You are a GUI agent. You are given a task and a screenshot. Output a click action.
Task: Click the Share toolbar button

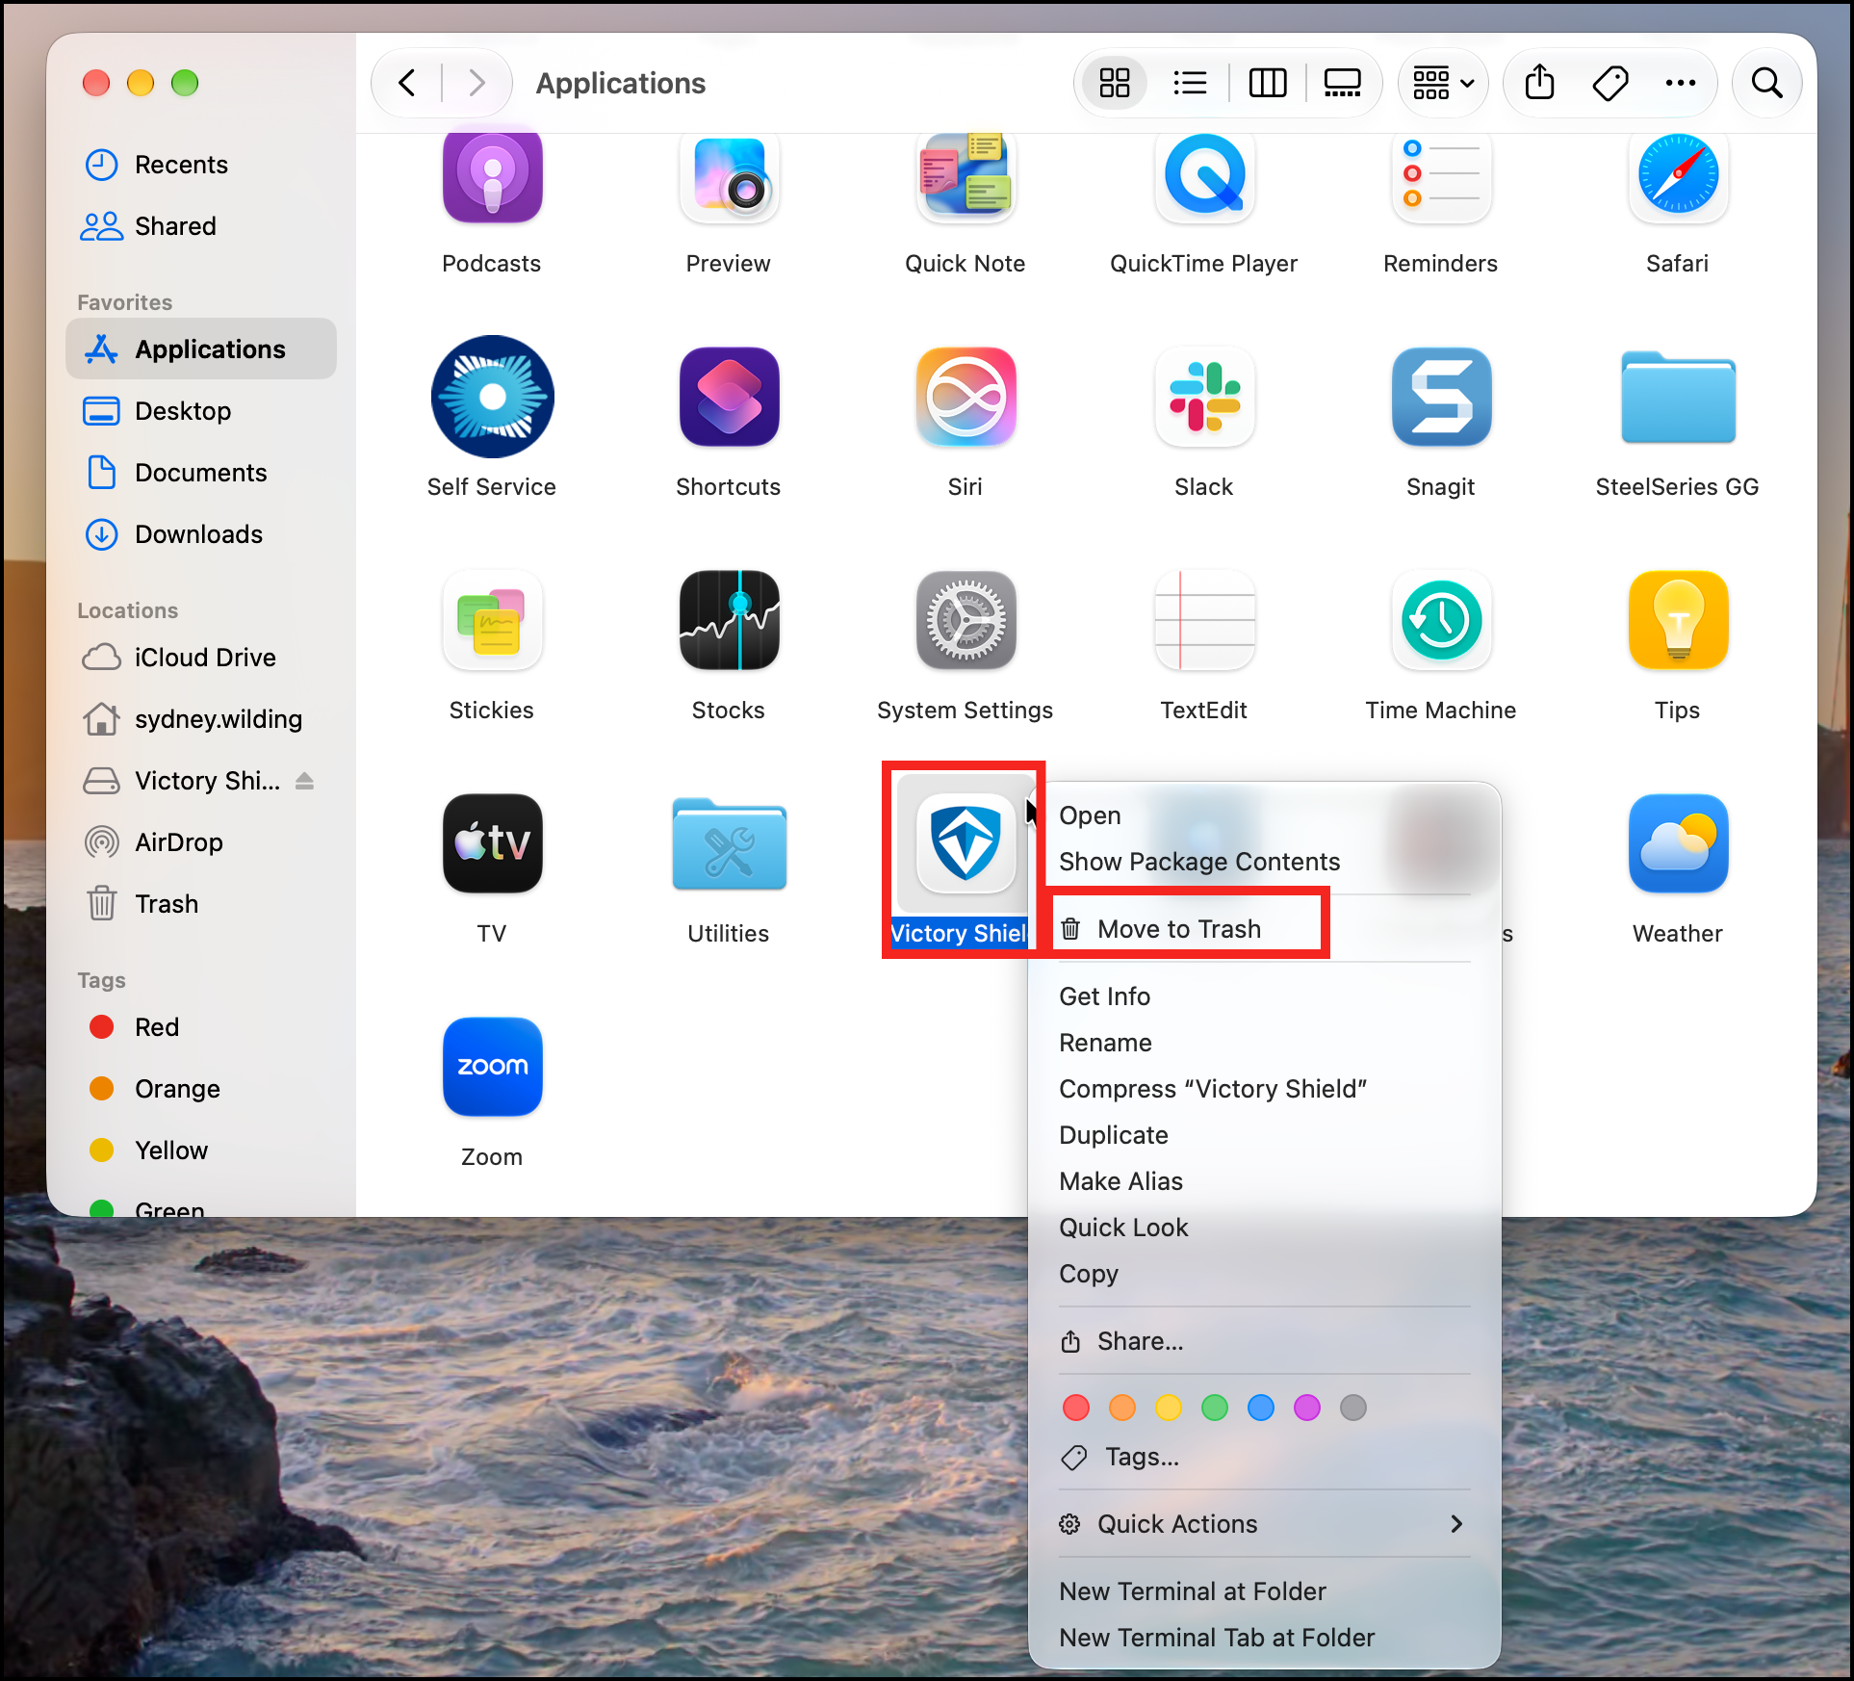pyautogui.click(x=1540, y=83)
